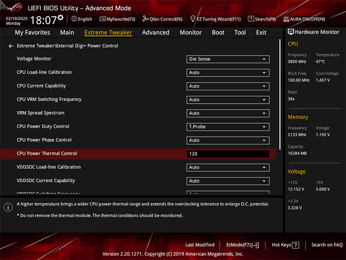
Task: Expand CPU VRM Switching Frequency dropdown
Action: pyautogui.click(x=228, y=100)
